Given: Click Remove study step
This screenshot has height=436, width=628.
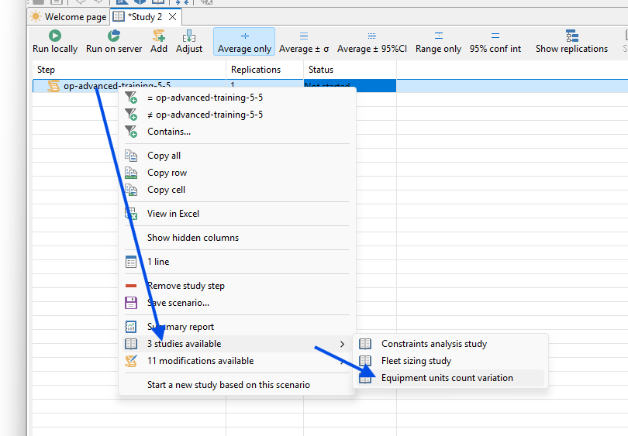Looking at the screenshot, I should pos(237,286).
